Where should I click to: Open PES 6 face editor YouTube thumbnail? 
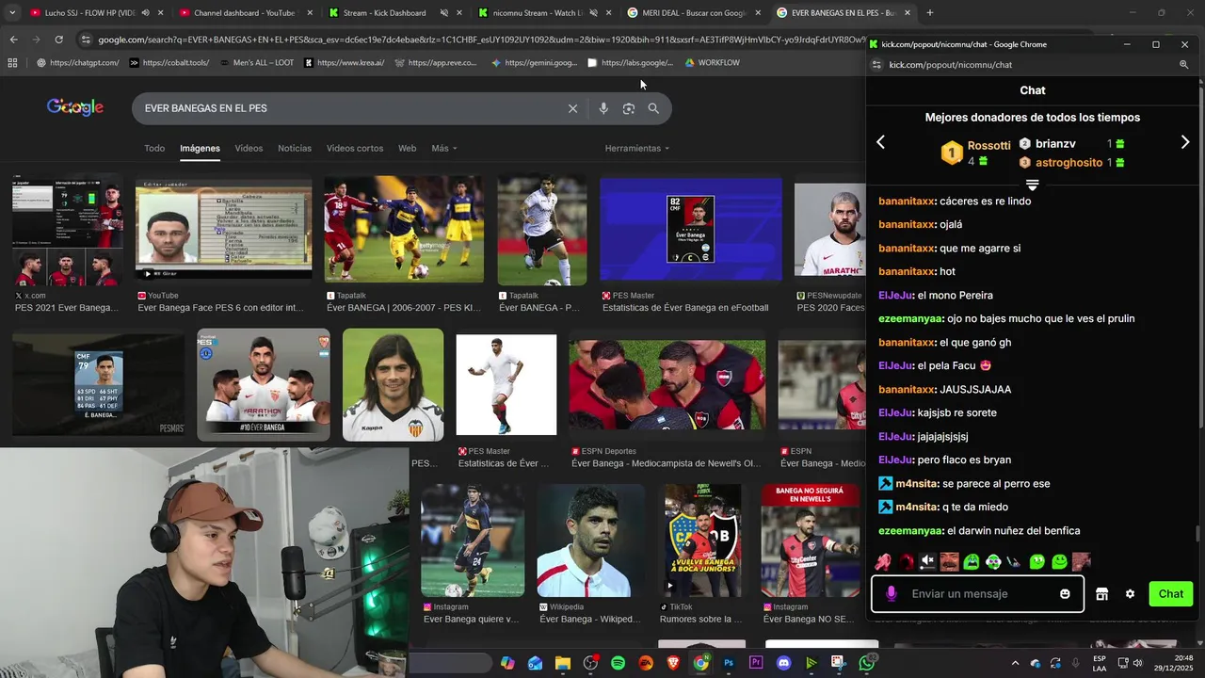[223, 229]
